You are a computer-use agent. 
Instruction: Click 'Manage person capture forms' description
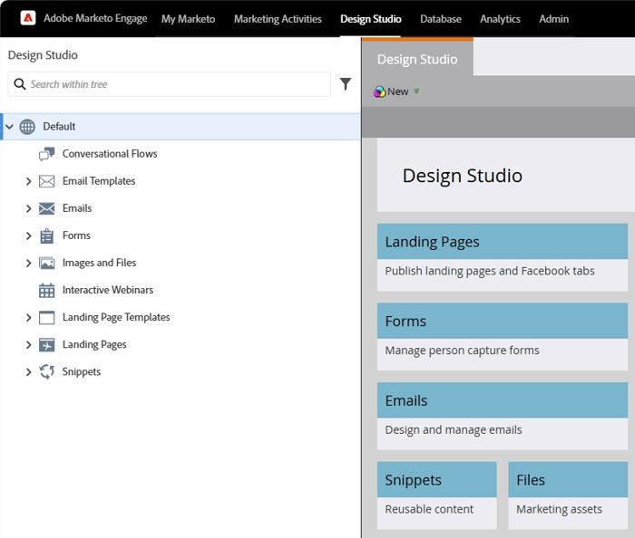pyautogui.click(x=462, y=351)
